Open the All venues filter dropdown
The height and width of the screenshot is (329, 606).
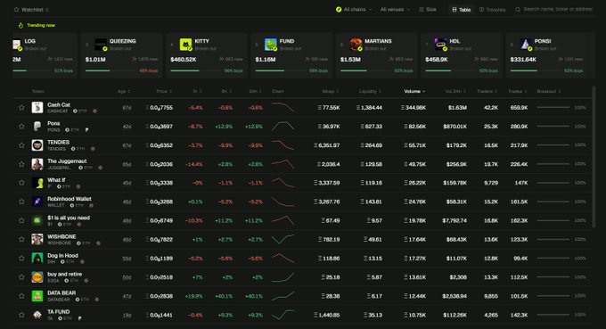click(395, 9)
